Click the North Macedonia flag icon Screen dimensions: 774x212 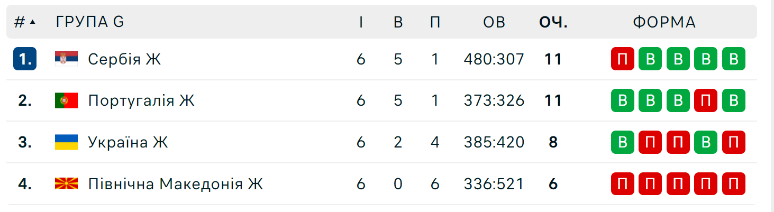[x=66, y=184]
